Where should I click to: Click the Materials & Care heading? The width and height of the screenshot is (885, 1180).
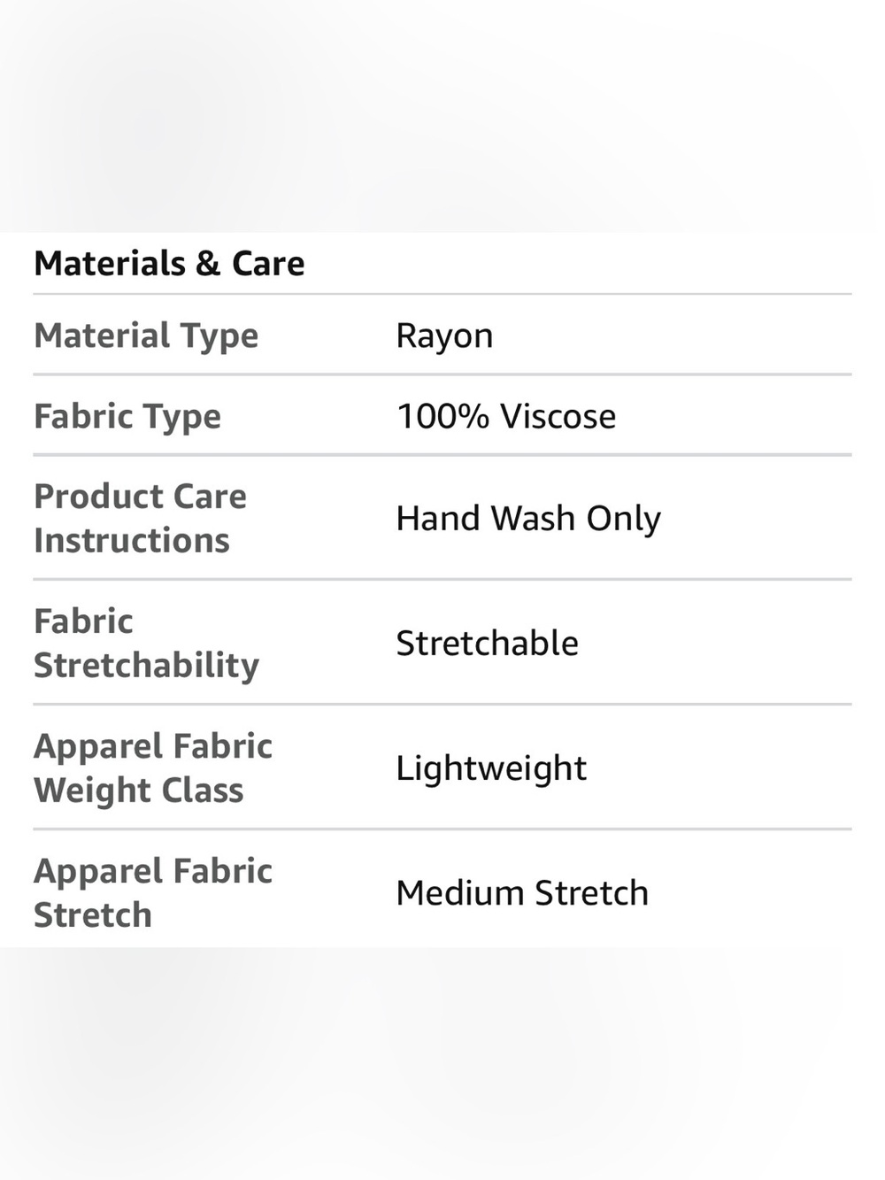(x=169, y=264)
